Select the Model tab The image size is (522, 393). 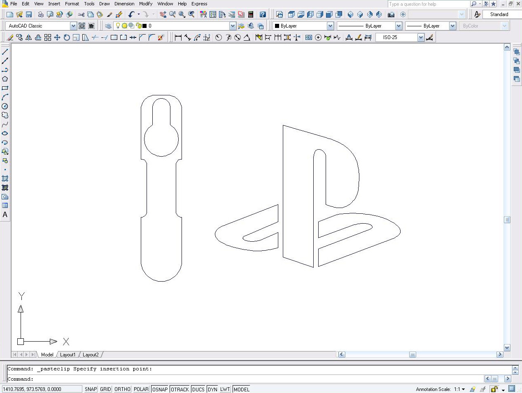click(x=47, y=355)
